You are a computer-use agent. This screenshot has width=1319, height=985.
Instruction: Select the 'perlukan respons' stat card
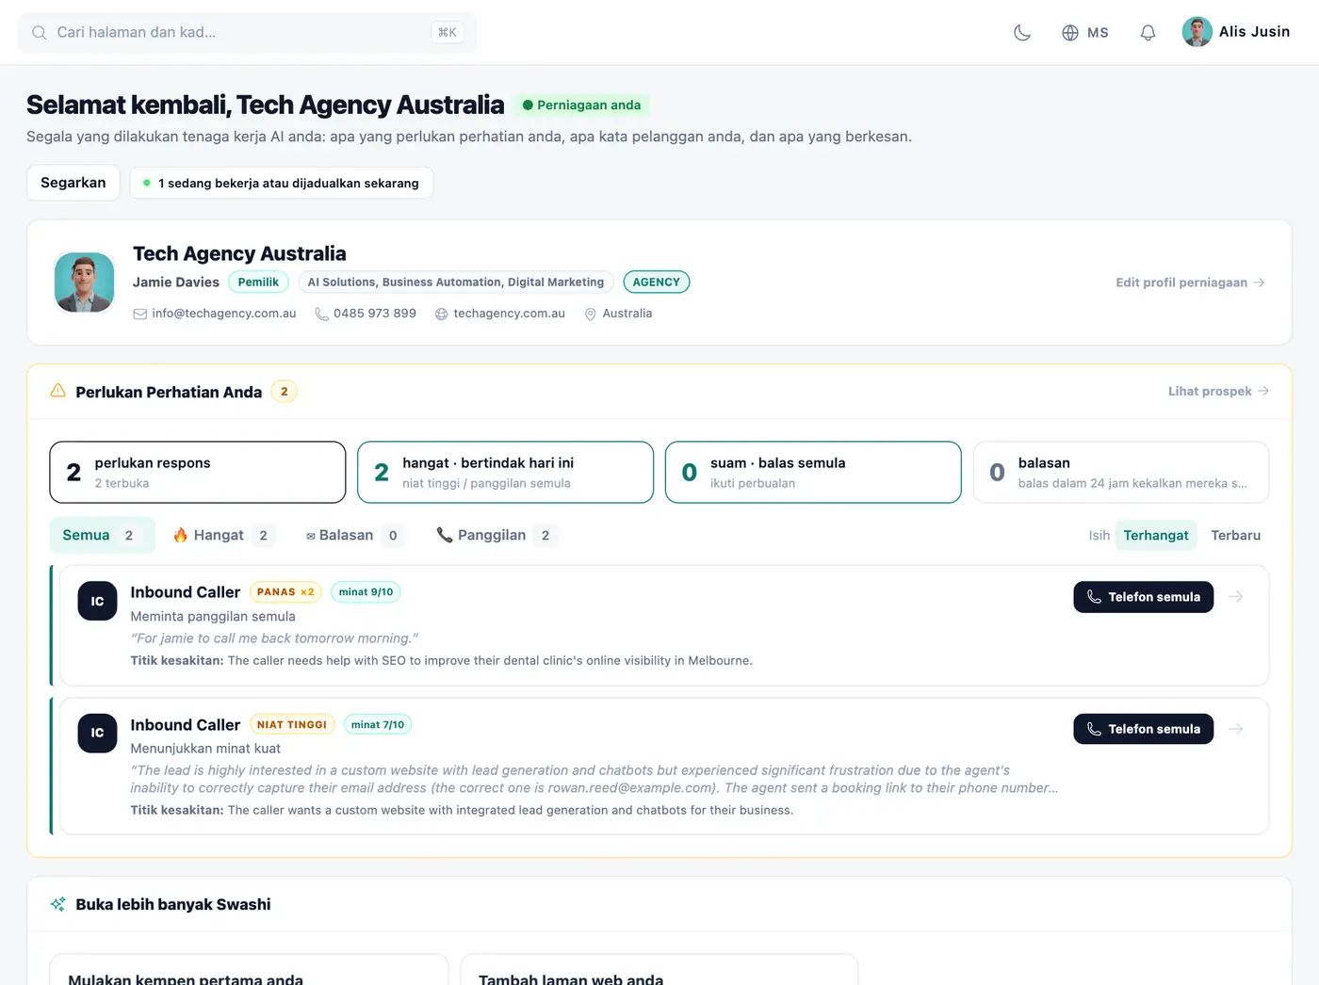point(198,473)
